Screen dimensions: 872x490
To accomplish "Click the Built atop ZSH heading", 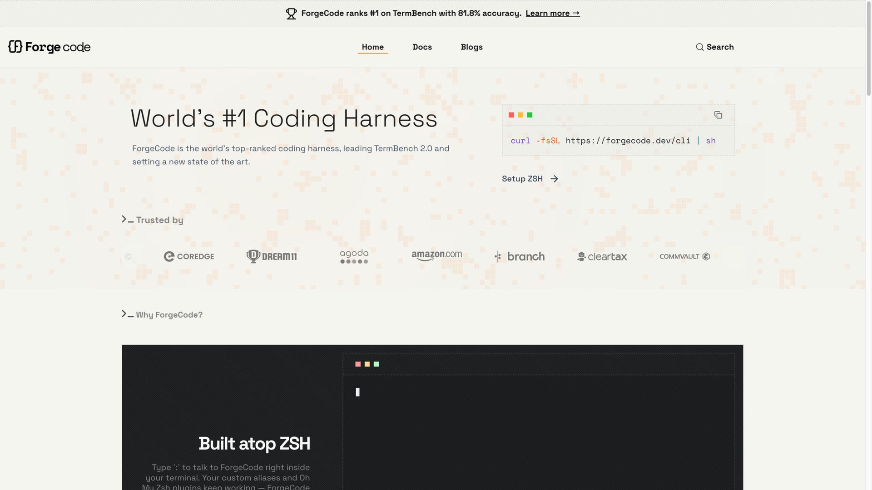I will [254, 443].
